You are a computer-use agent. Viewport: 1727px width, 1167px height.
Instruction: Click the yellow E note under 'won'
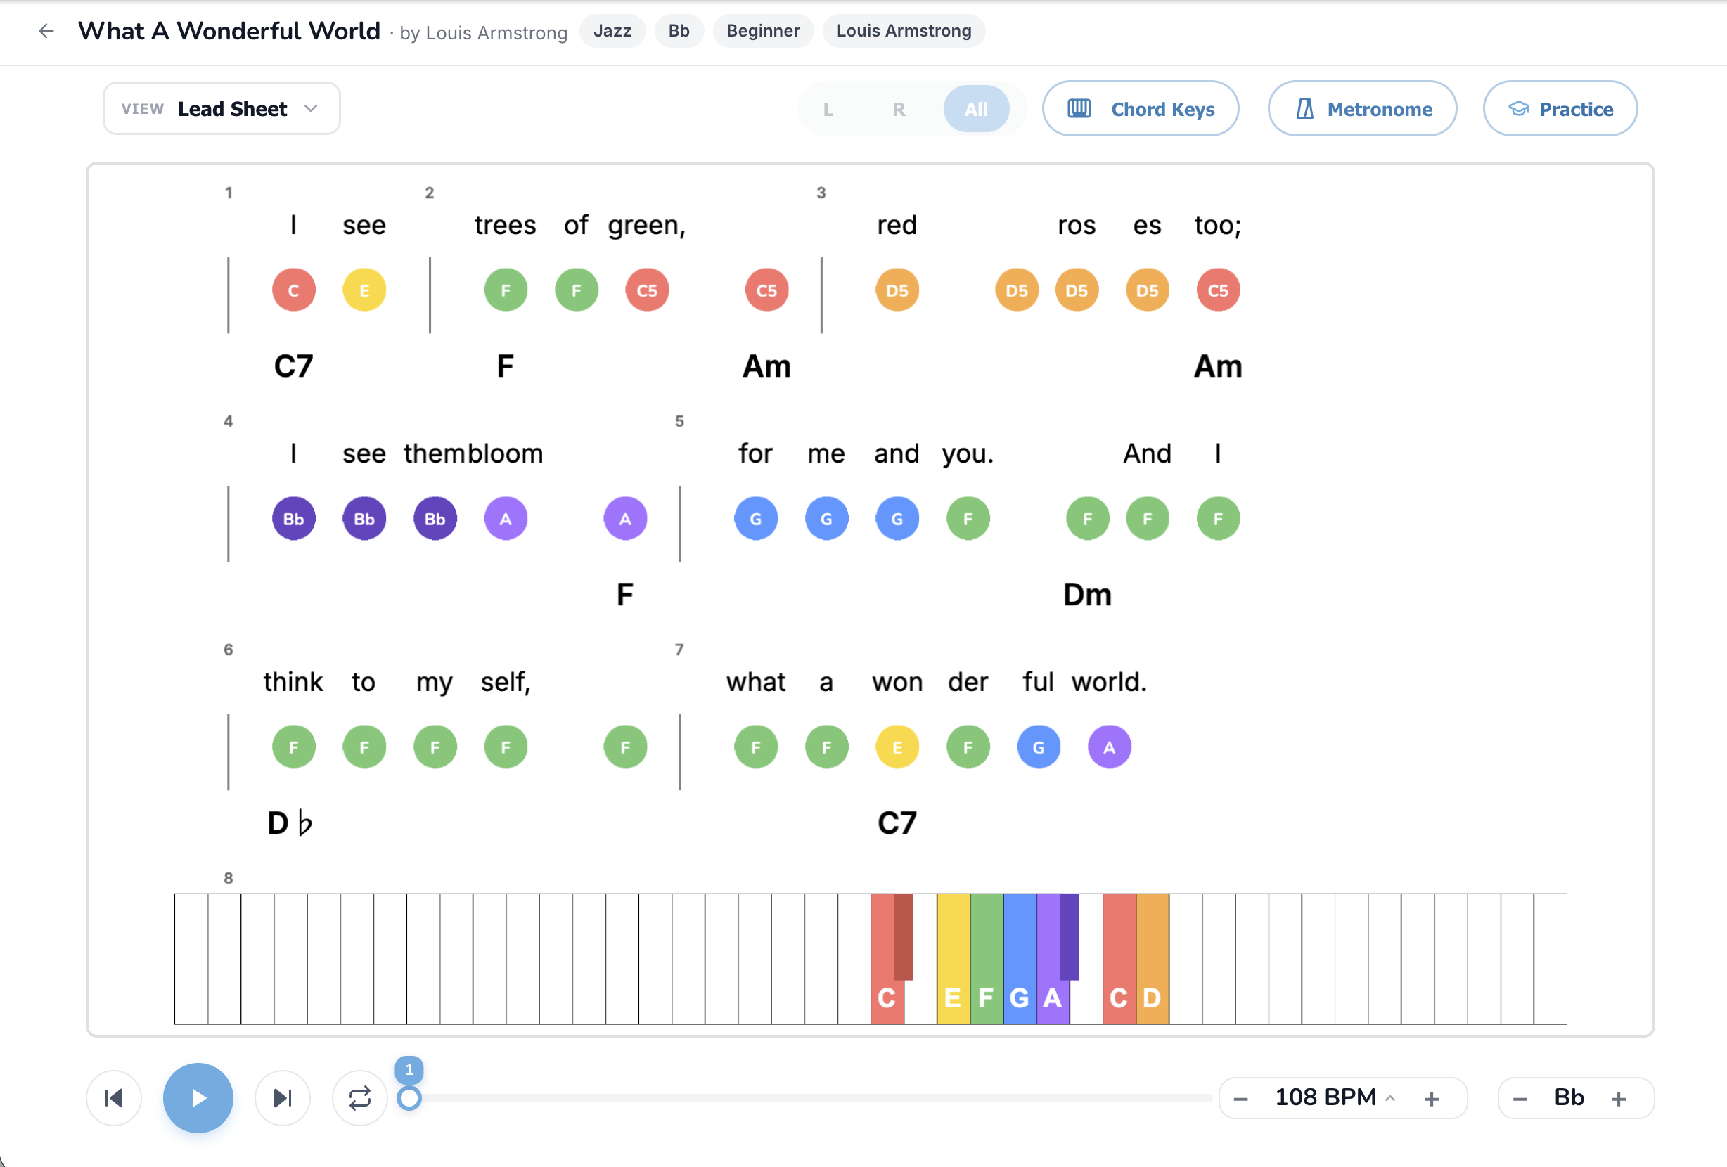coord(897,747)
